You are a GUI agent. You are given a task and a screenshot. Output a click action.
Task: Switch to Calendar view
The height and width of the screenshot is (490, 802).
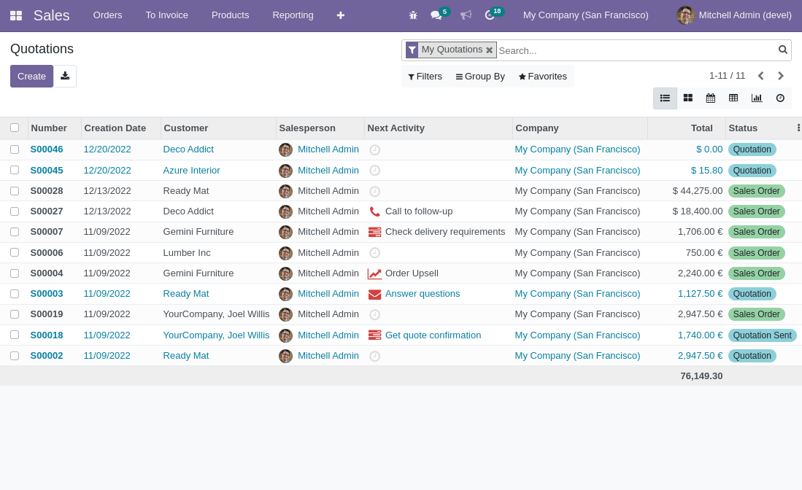(x=710, y=98)
